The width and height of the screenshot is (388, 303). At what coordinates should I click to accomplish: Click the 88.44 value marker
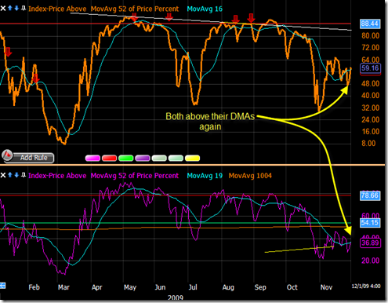click(370, 24)
